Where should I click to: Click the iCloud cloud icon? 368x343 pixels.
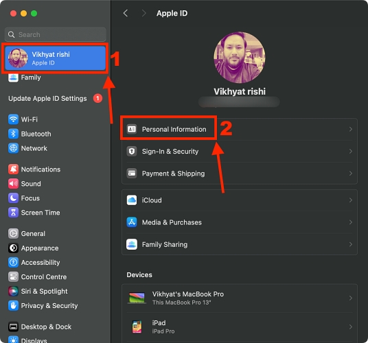coord(132,200)
